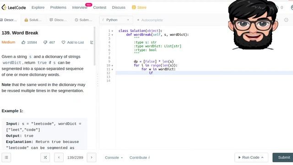Open the problem list hamburger icon
293x165 pixels.
[6, 158]
